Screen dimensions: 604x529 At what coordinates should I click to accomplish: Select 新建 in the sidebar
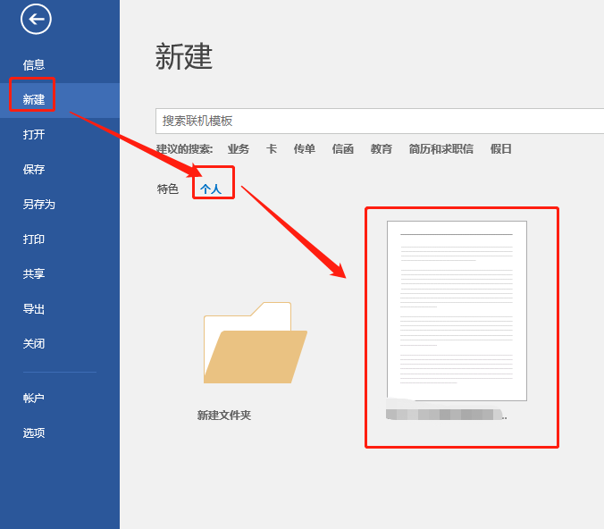(34, 99)
